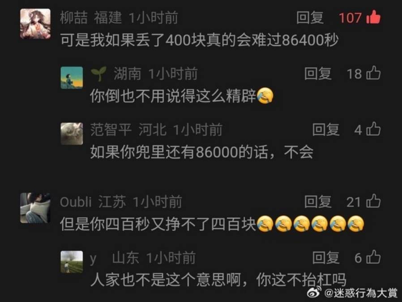Reply to the 湖南 user's comment
The height and width of the screenshot is (302, 402).
click(x=318, y=73)
